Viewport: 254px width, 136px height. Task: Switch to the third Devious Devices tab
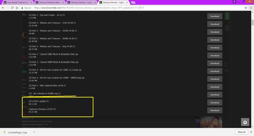tap(82, 2)
